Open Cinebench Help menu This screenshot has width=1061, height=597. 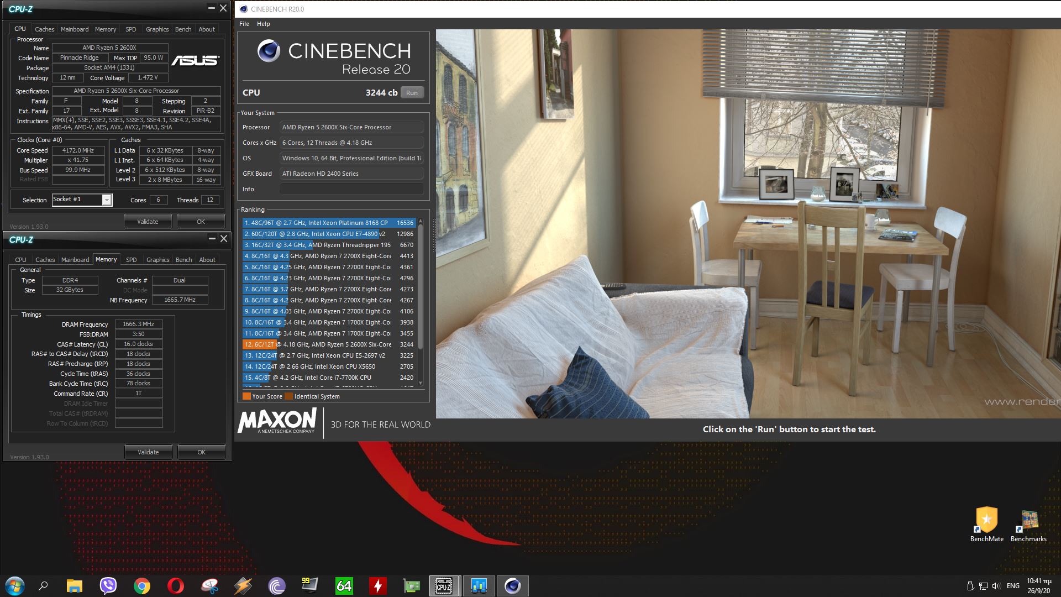point(264,24)
